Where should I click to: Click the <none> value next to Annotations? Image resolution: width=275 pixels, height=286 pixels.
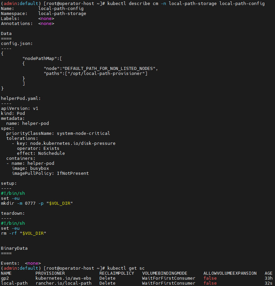46,24
